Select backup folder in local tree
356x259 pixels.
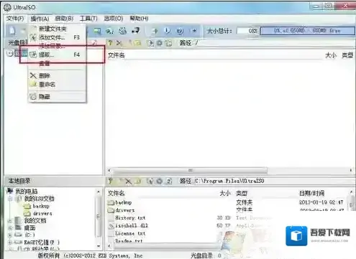41,206
